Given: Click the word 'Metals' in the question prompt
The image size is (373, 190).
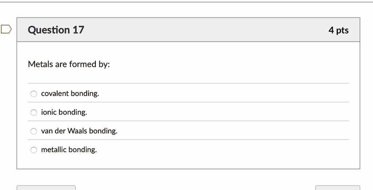Looking at the screenshot, I should point(40,64).
